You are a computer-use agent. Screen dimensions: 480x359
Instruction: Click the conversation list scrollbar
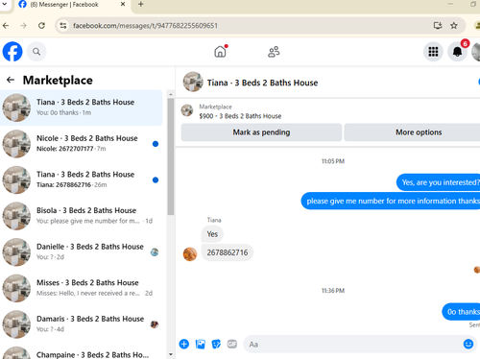[x=171, y=156]
